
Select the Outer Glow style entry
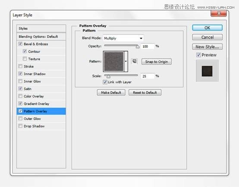pyautogui.click(x=32, y=118)
